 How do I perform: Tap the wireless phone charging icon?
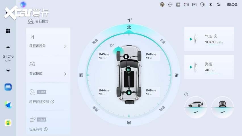click(170, 5)
